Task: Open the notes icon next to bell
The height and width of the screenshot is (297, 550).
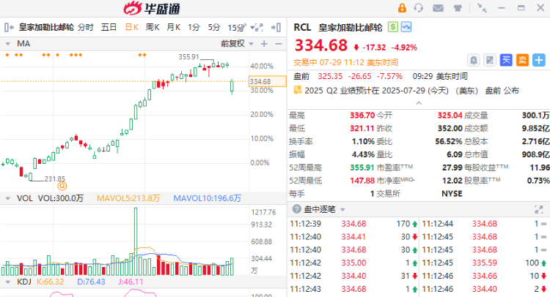Action: tap(489, 60)
